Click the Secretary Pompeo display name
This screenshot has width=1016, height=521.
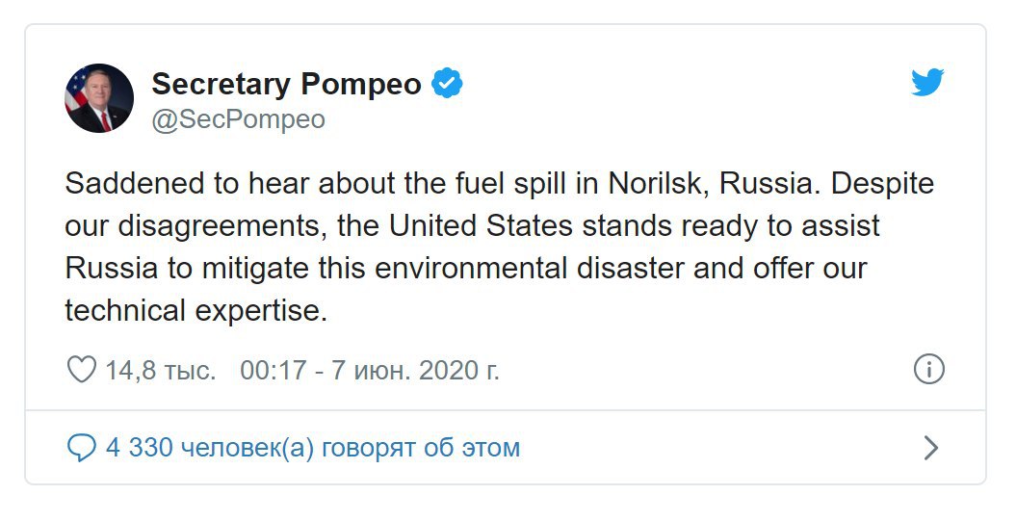pos(286,84)
